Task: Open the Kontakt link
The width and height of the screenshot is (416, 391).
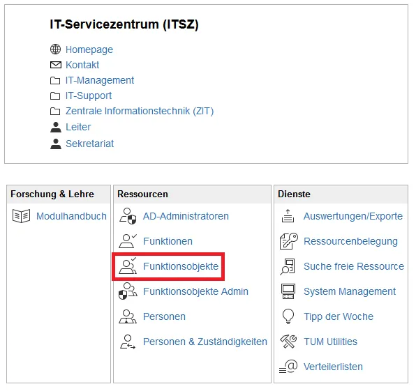Action: (x=82, y=65)
